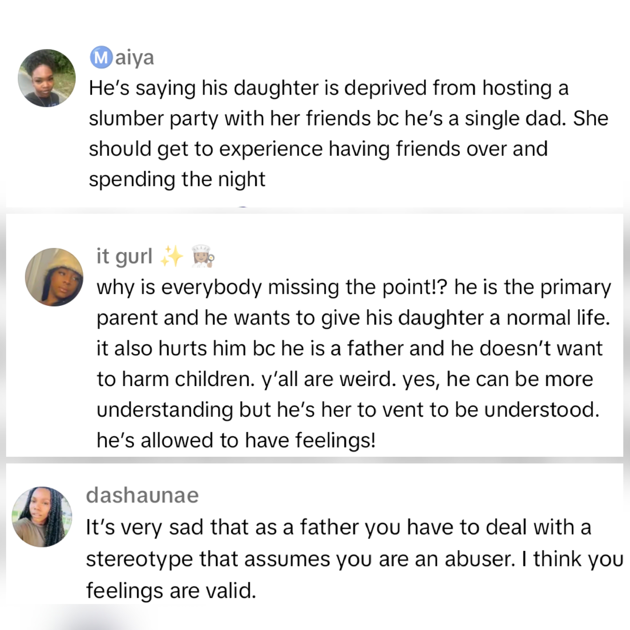Open Maiya's profile picture
Screen dimensions: 630x630
pos(47,78)
